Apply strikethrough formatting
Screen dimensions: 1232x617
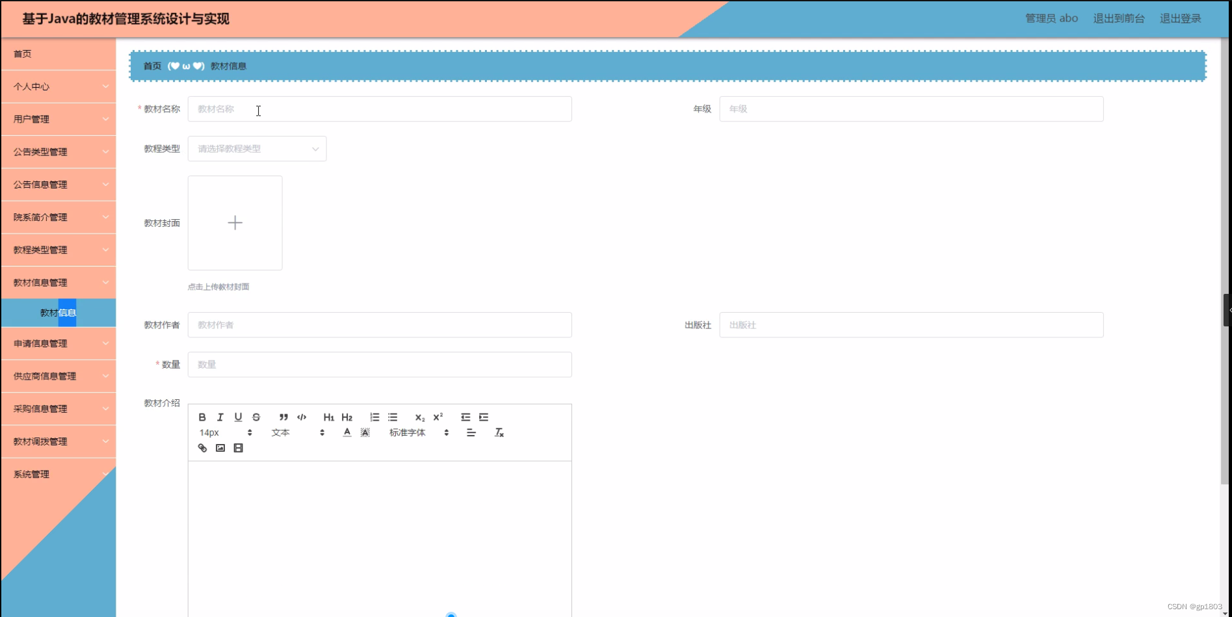256,417
